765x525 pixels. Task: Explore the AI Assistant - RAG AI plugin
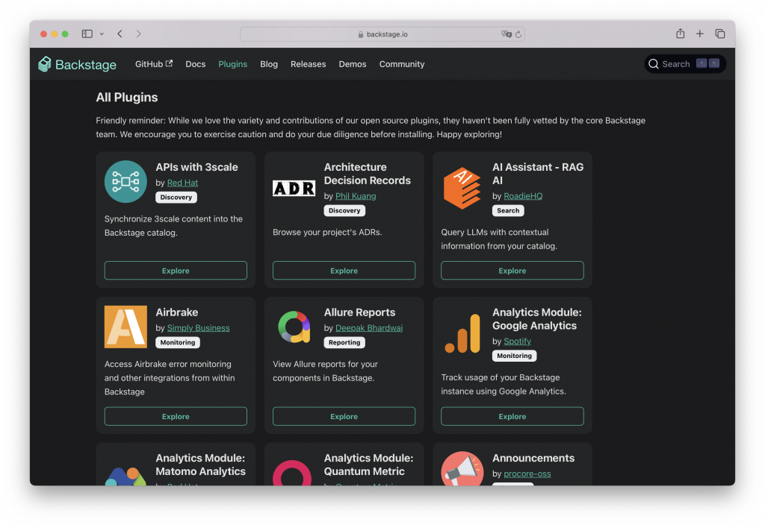pyautogui.click(x=512, y=270)
